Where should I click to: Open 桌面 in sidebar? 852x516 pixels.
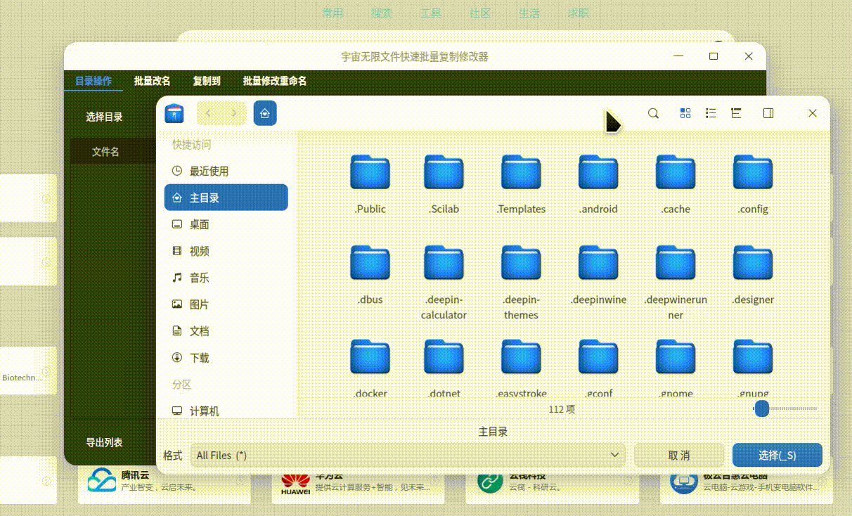pyautogui.click(x=226, y=224)
